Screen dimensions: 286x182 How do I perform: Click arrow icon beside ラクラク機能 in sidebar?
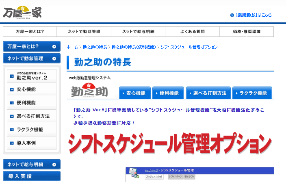12,130
